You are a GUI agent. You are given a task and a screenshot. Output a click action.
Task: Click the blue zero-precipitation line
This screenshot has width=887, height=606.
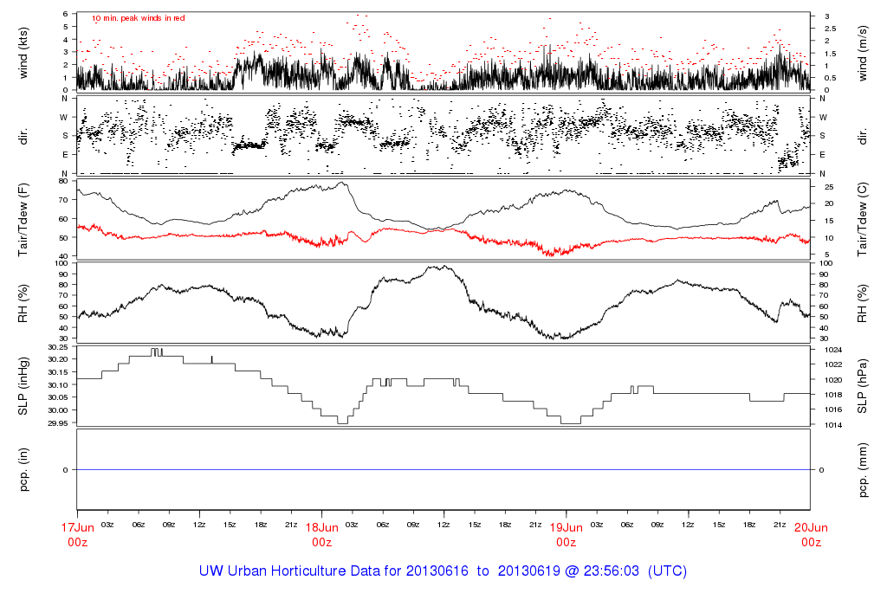pyautogui.click(x=443, y=470)
